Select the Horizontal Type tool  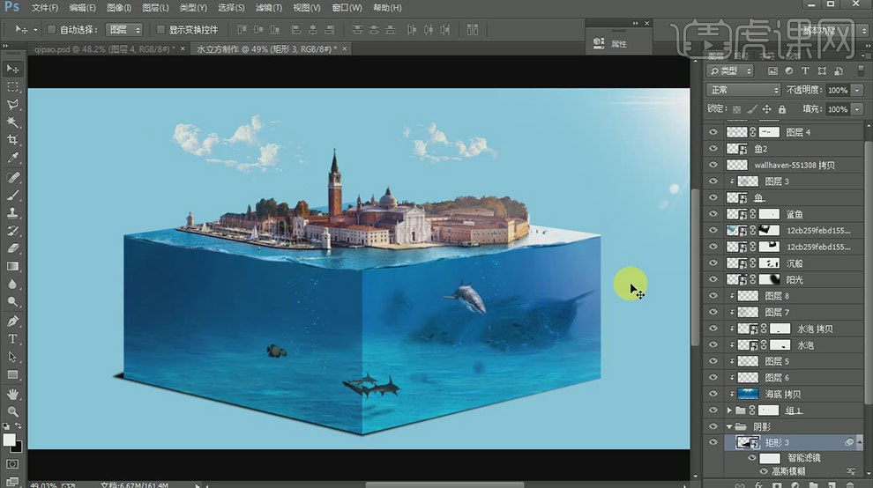[12, 339]
